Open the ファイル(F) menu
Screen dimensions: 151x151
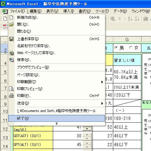[x=18, y=11]
